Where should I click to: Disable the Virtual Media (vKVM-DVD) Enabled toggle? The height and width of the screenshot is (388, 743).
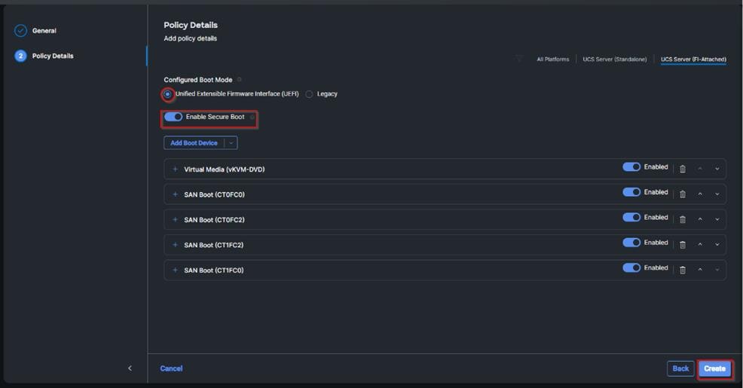click(x=631, y=167)
